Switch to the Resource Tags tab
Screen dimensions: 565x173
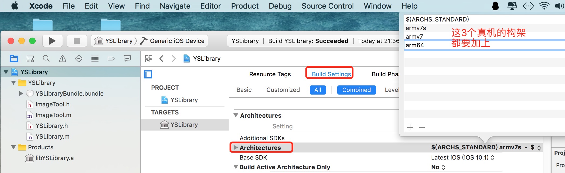click(270, 74)
